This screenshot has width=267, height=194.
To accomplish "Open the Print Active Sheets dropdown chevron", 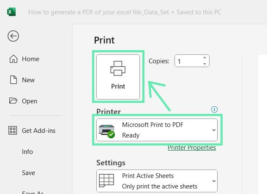I will point(214,181).
